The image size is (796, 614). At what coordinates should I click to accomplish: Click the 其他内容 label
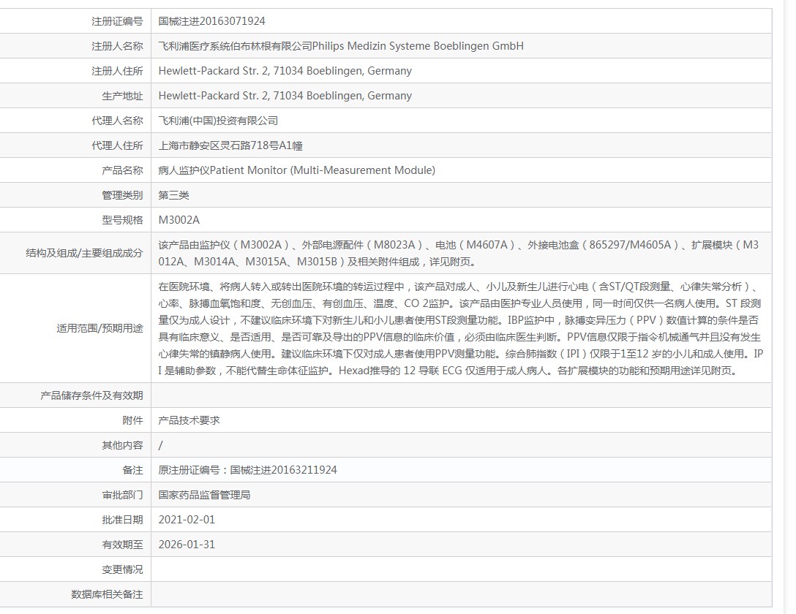click(x=122, y=445)
